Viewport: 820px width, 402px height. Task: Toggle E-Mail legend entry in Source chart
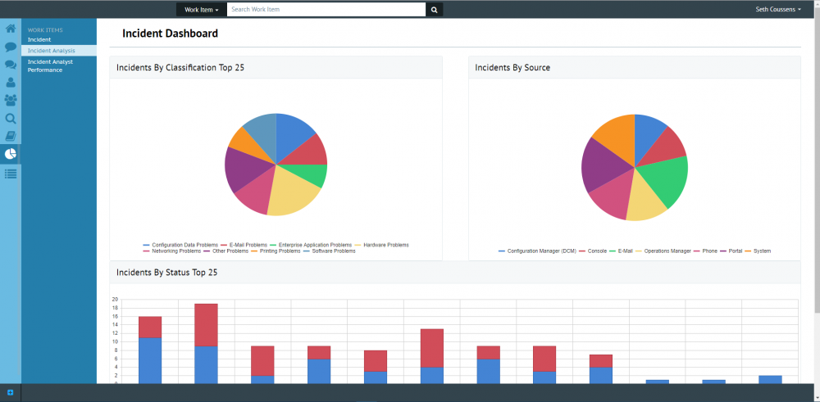tap(621, 251)
